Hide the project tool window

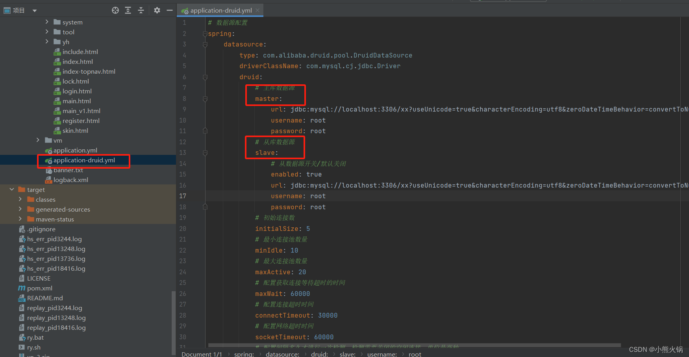(x=170, y=10)
